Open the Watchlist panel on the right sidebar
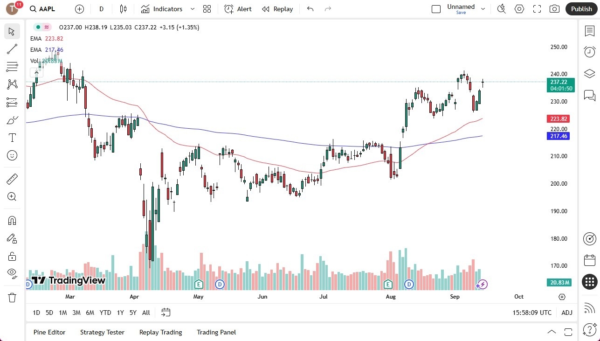This screenshot has width=600, height=341. click(589, 31)
